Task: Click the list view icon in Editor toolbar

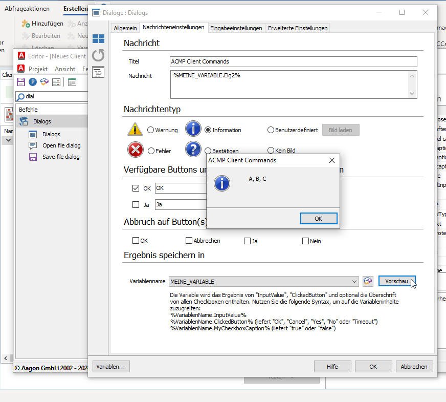Action: 72,82
